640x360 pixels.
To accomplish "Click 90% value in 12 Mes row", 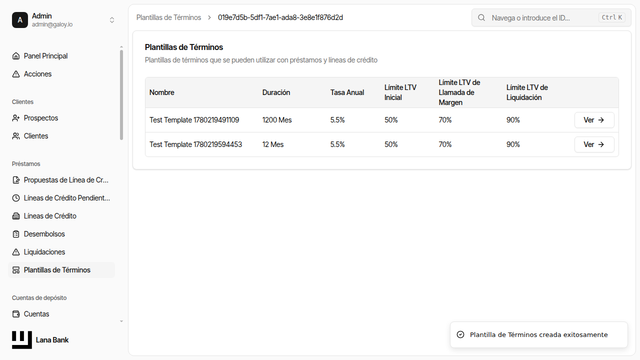I will click(x=513, y=144).
